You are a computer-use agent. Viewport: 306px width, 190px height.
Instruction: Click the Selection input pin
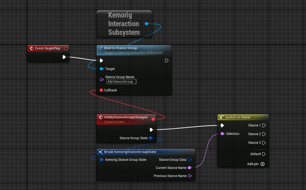point(222,134)
